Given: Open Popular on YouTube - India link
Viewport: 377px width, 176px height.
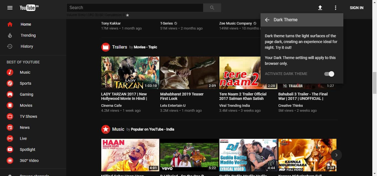Looking at the screenshot, I should pos(153,129).
